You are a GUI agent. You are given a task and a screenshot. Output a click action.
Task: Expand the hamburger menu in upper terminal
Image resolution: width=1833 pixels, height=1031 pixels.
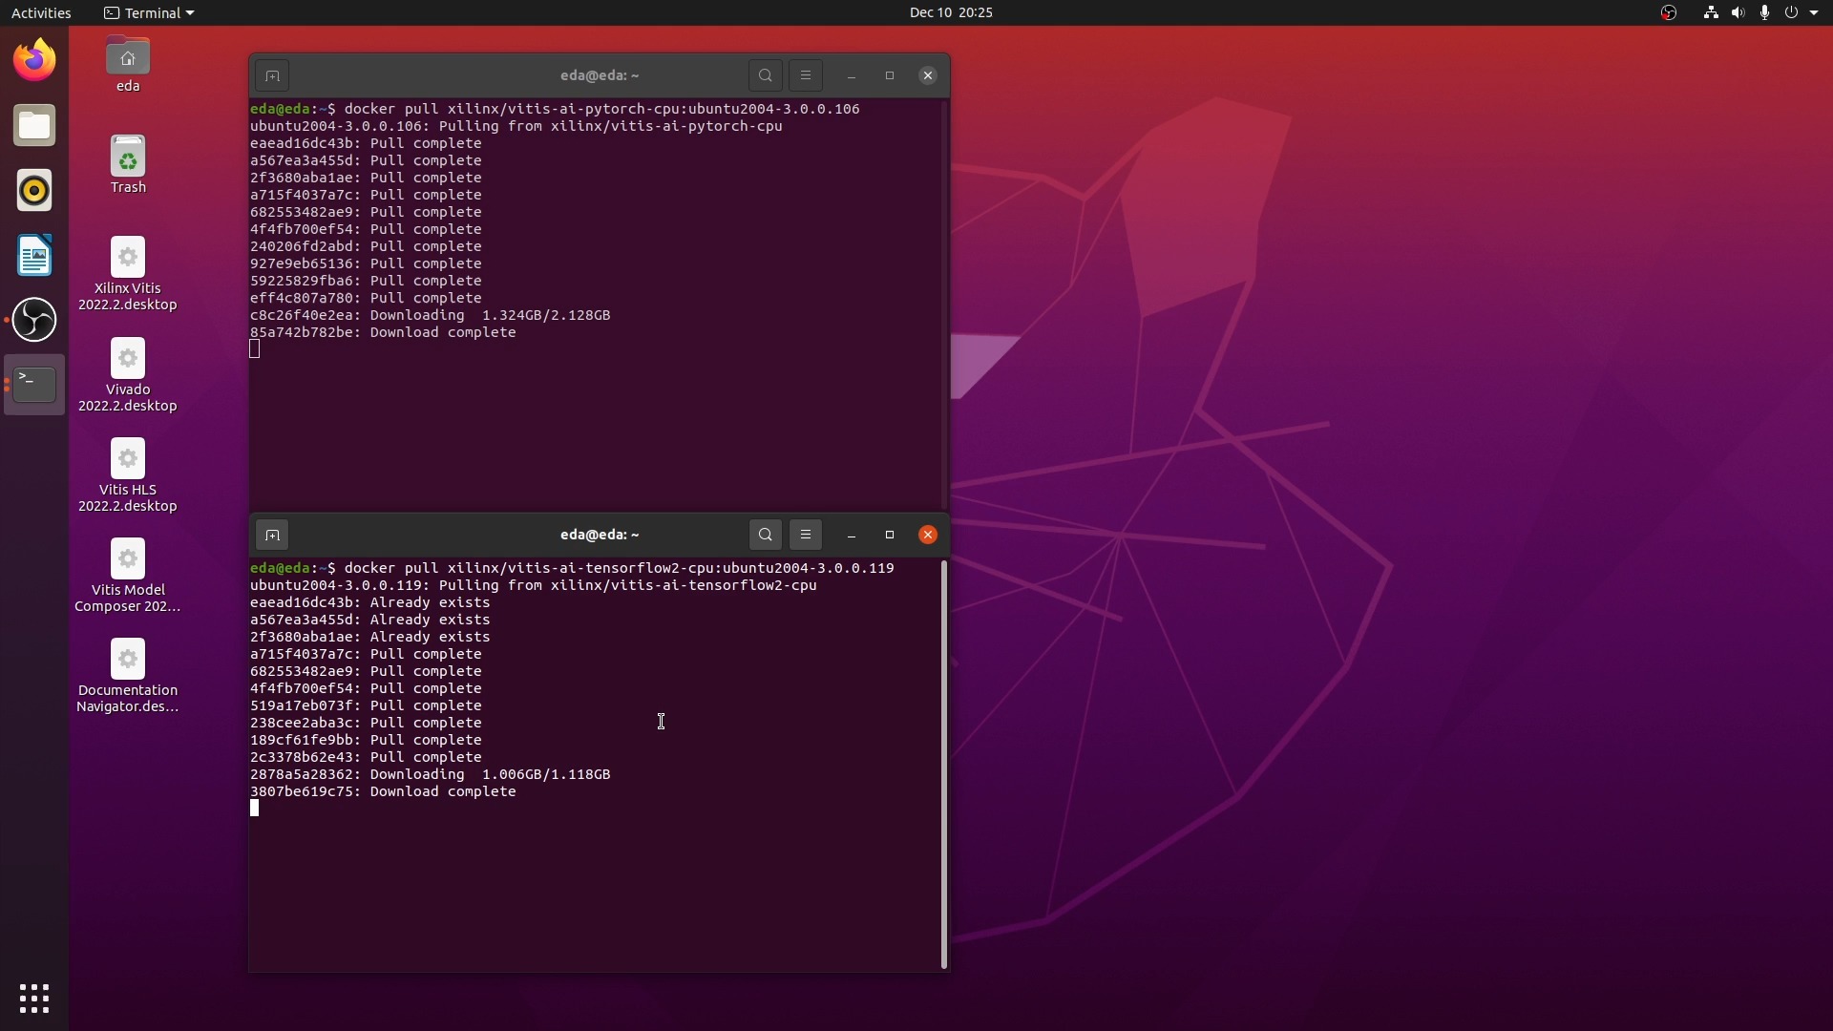point(805,74)
